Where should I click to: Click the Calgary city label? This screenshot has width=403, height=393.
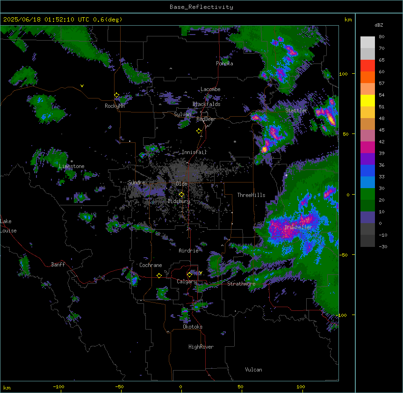pyautogui.click(x=187, y=281)
